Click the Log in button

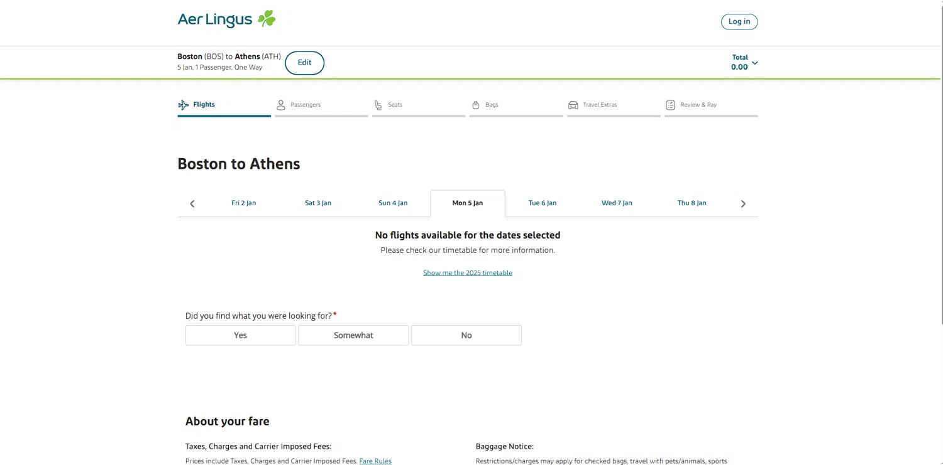point(739,21)
